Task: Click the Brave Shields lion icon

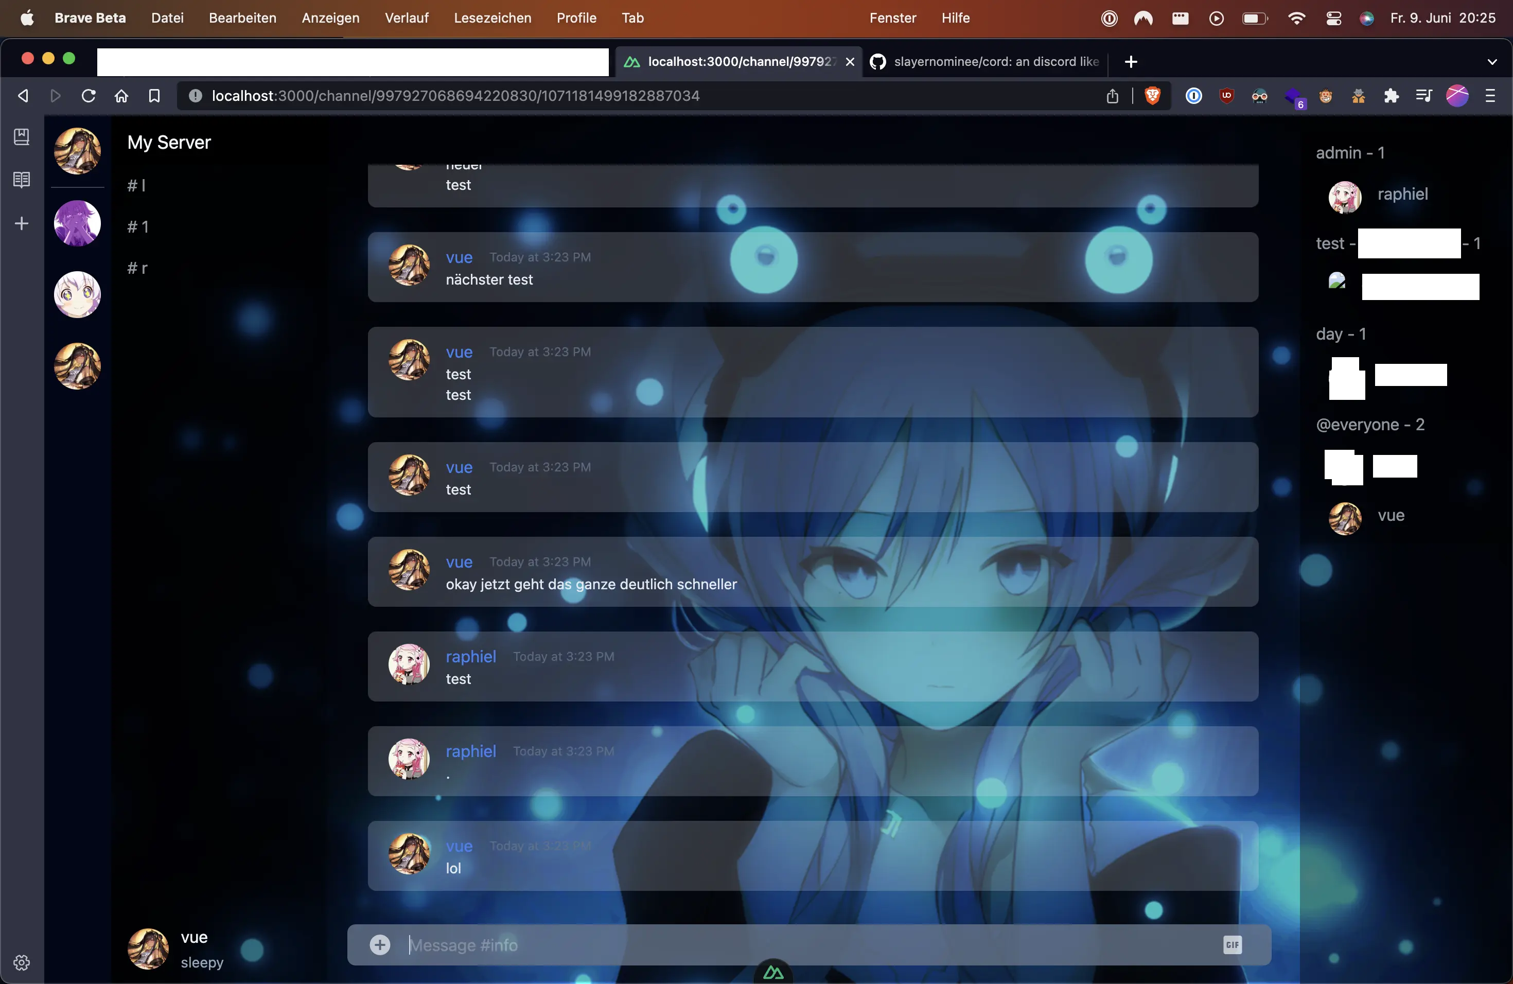Action: [x=1152, y=96]
